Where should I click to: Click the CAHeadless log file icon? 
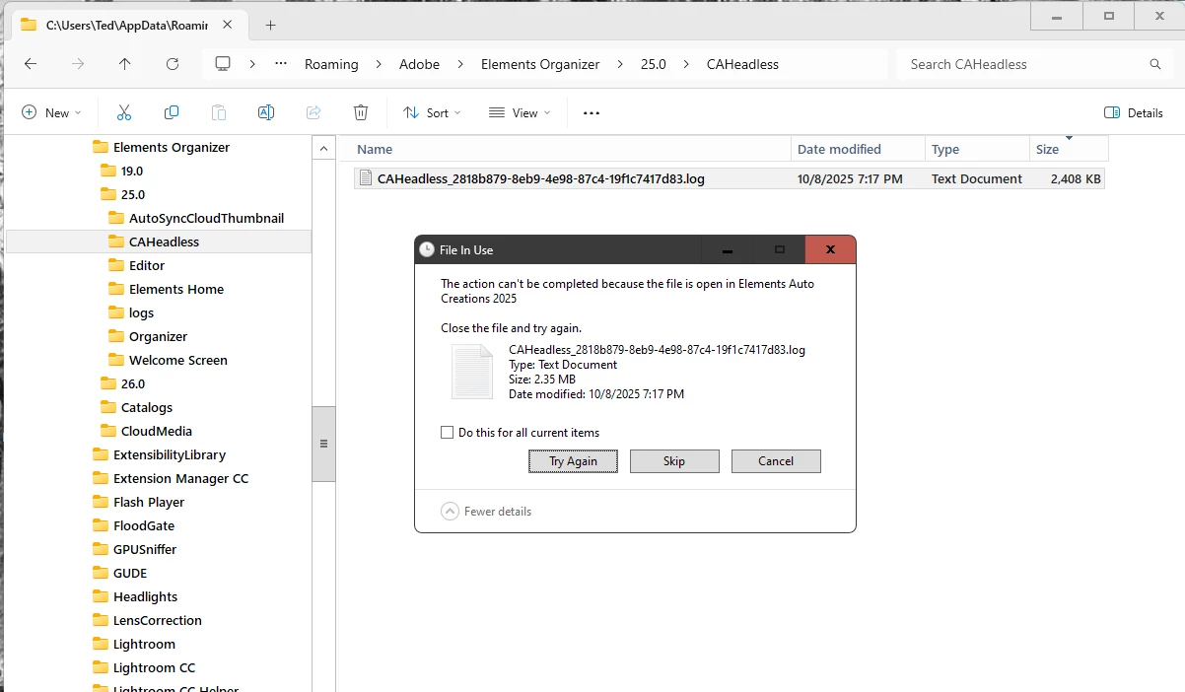pyautogui.click(x=365, y=178)
